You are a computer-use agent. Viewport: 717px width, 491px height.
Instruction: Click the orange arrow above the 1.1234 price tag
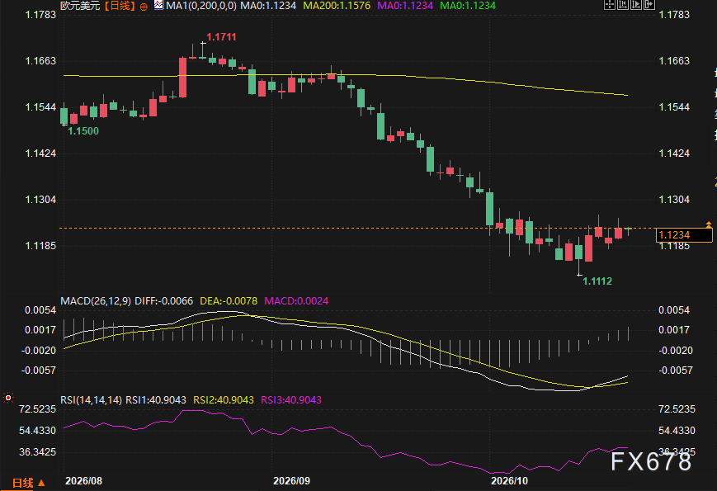[708, 224]
